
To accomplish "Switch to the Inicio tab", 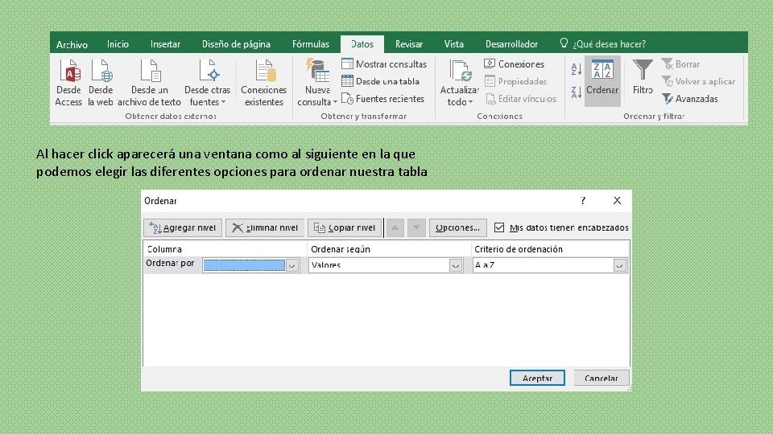I will click(x=118, y=44).
